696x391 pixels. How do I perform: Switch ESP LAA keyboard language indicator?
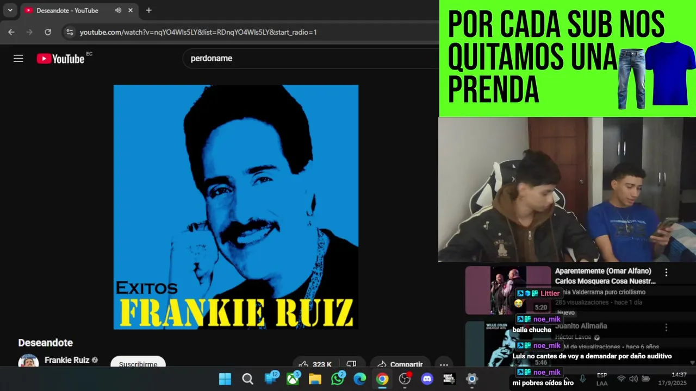click(x=602, y=379)
